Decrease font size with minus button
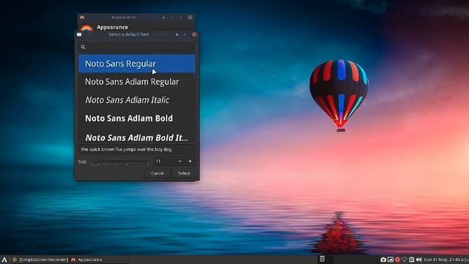The image size is (469, 264). coord(180,161)
